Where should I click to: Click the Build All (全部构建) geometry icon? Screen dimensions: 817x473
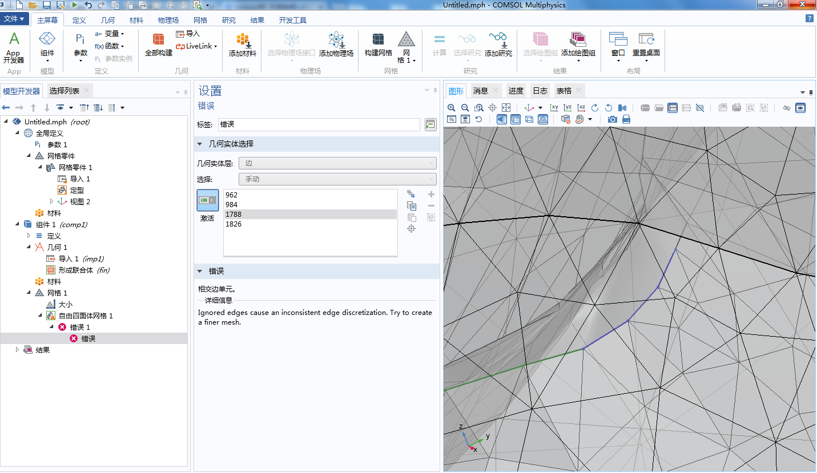click(x=158, y=45)
